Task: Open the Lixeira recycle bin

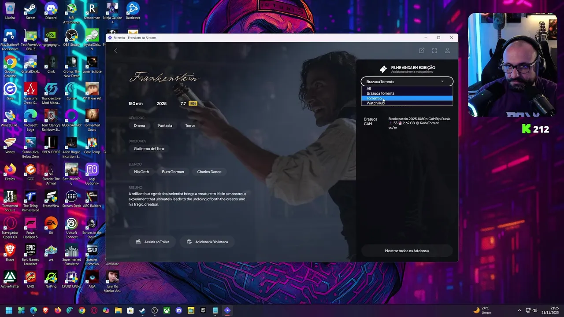Action: 10,11
